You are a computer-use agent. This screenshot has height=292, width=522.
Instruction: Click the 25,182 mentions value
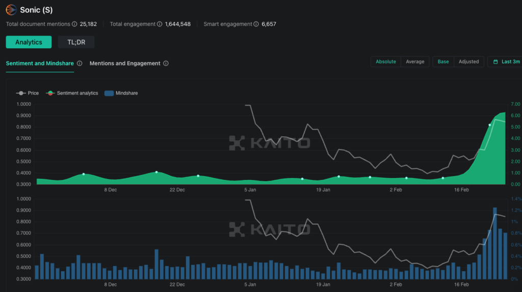tap(88, 24)
